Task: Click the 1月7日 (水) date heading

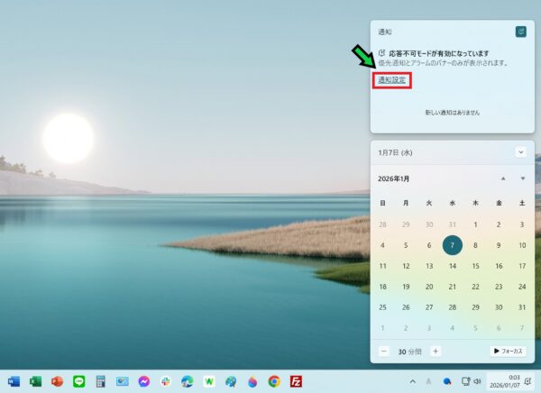Action: coord(395,152)
